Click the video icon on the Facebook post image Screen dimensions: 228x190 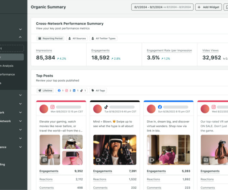click(152, 160)
